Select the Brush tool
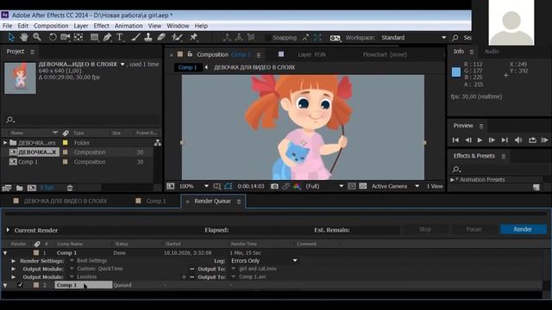 point(135,37)
